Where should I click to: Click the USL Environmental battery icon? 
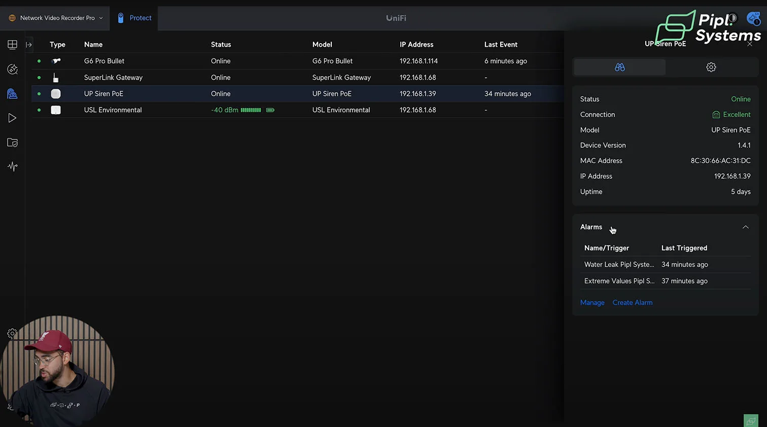[x=270, y=110]
